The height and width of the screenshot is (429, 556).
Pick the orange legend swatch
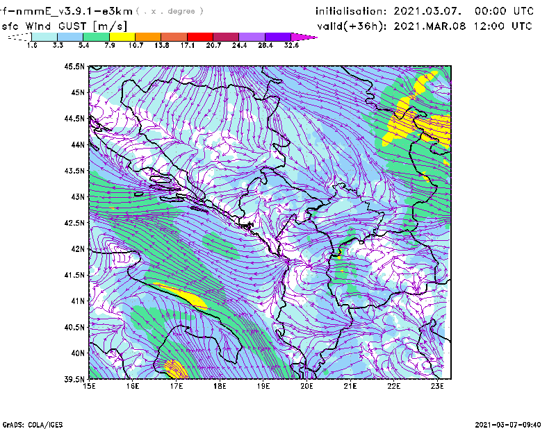point(148,37)
